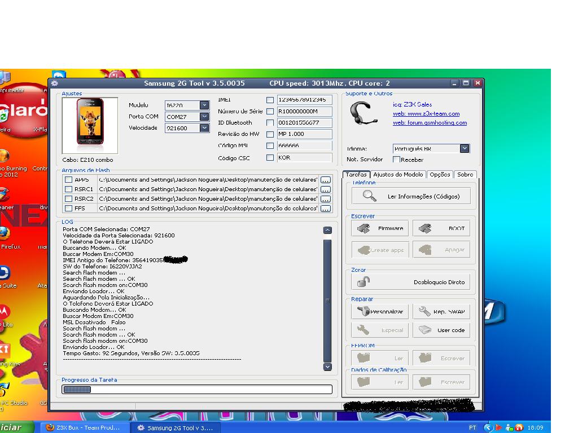
Task: Click the gear icon in the title bar
Action: 55,83
